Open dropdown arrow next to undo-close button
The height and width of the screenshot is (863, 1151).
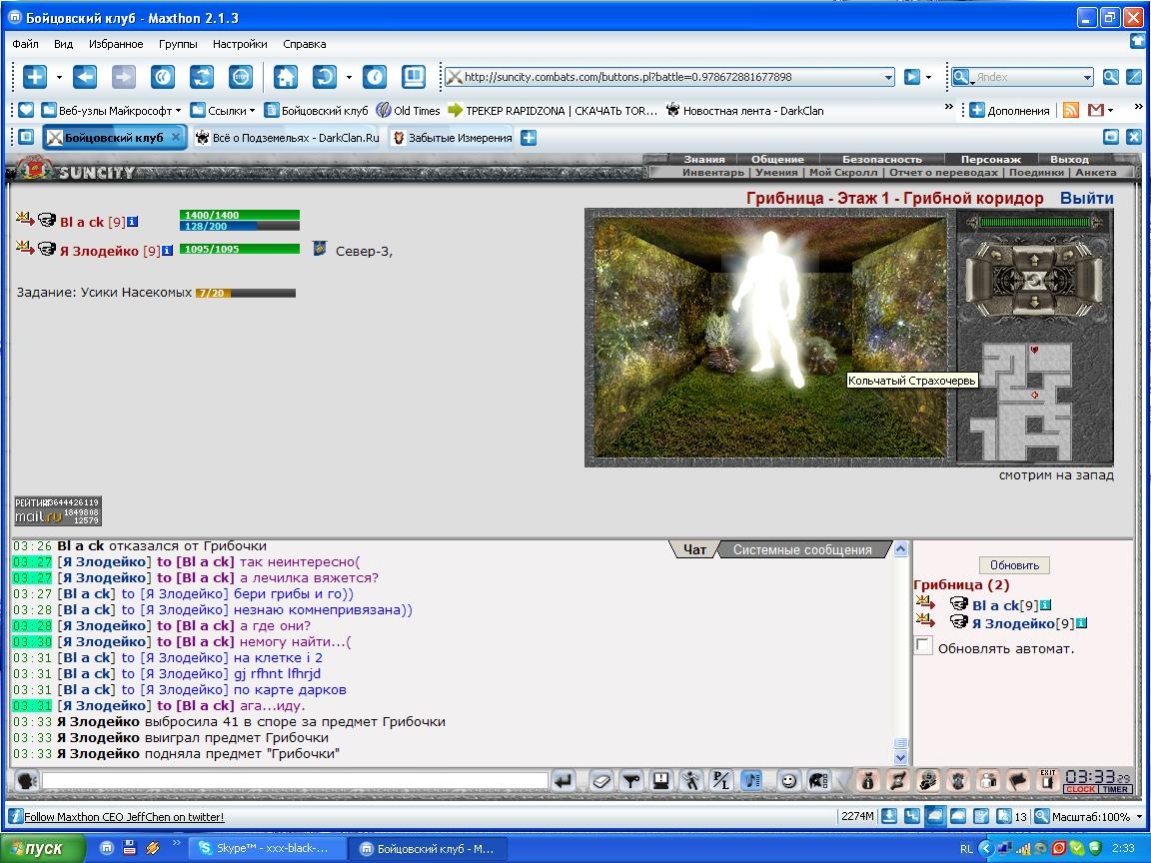pyautogui.click(x=349, y=77)
